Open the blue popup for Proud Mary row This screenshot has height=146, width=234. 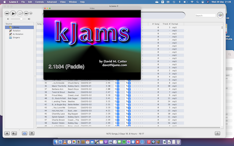point(118,95)
